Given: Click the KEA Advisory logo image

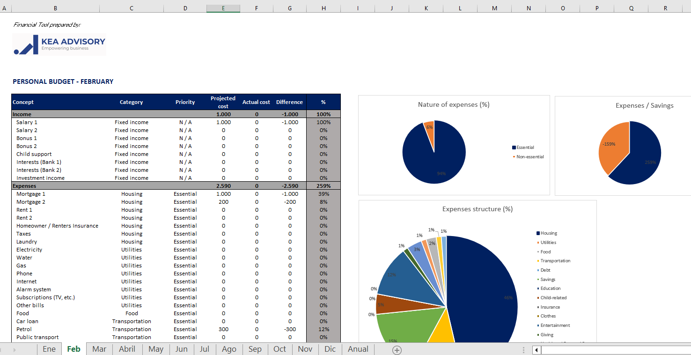Looking at the screenshot, I should (59, 45).
